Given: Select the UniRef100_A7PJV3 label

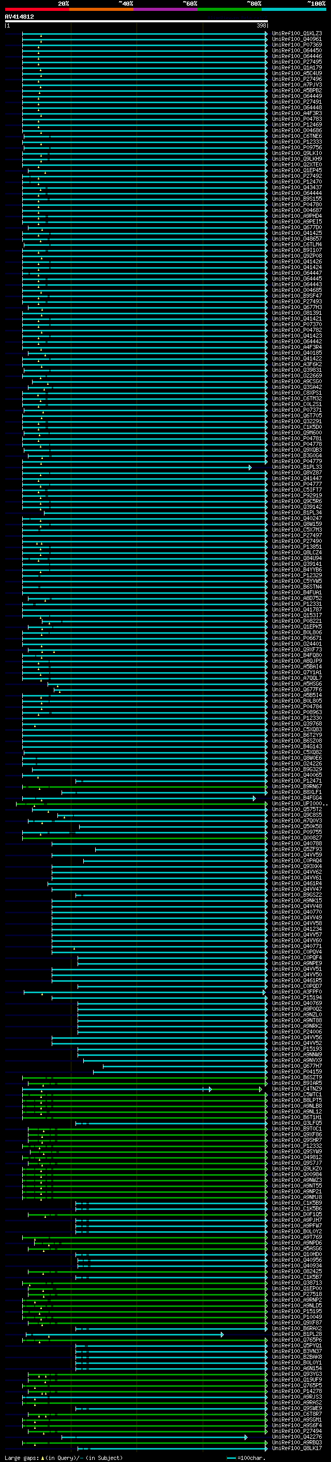Looking at the screenshot, I should click(x=297, y=85).
